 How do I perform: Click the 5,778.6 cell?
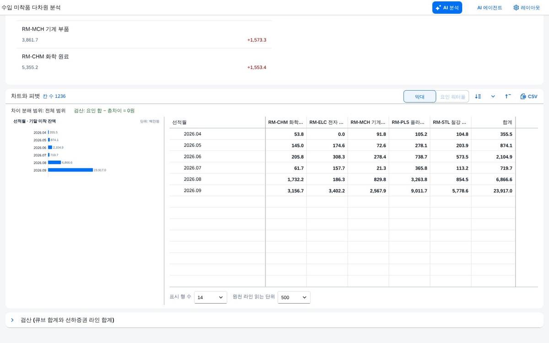tap(451, 190)
